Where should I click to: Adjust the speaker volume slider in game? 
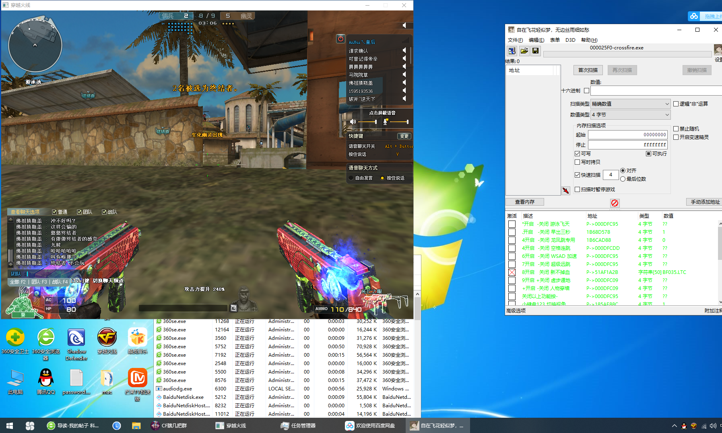click(367, 122)
